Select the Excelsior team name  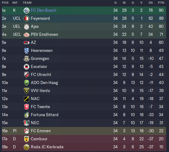(39, 67)
